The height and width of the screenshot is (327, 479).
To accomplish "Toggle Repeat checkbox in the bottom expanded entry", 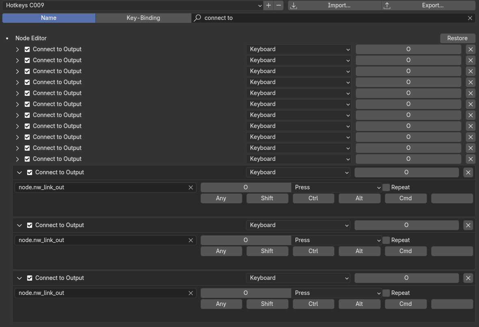I will click(x=386, y=293).
